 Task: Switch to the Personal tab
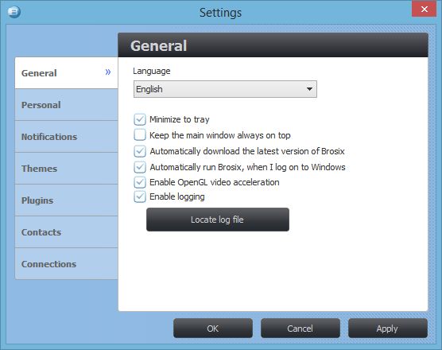click(x=66, y=105)
